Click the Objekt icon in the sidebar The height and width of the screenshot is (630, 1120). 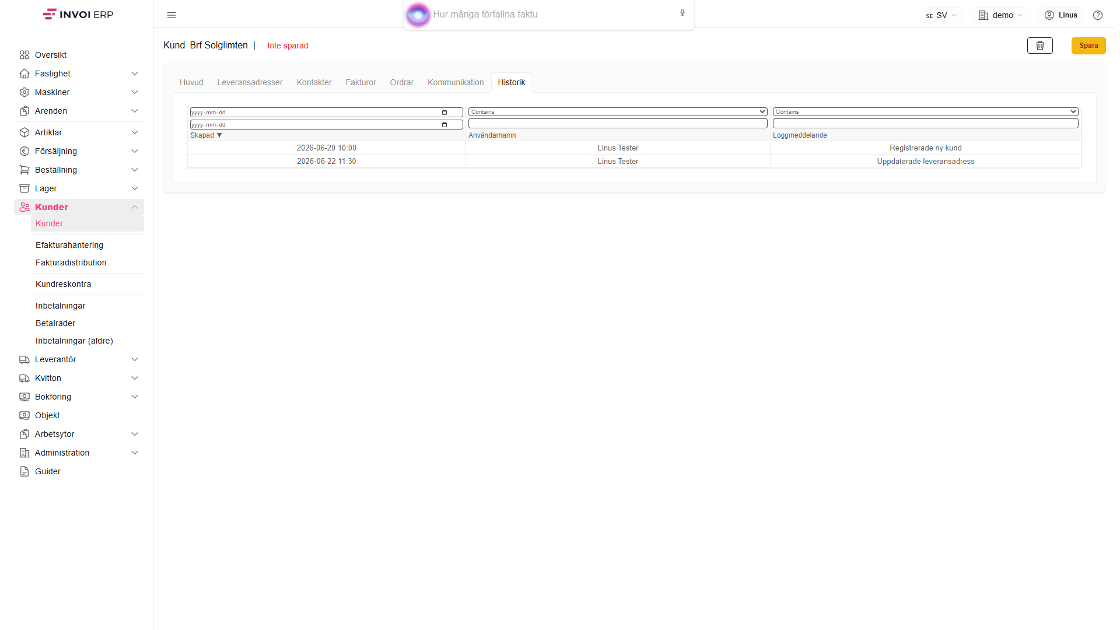(24, 415)
